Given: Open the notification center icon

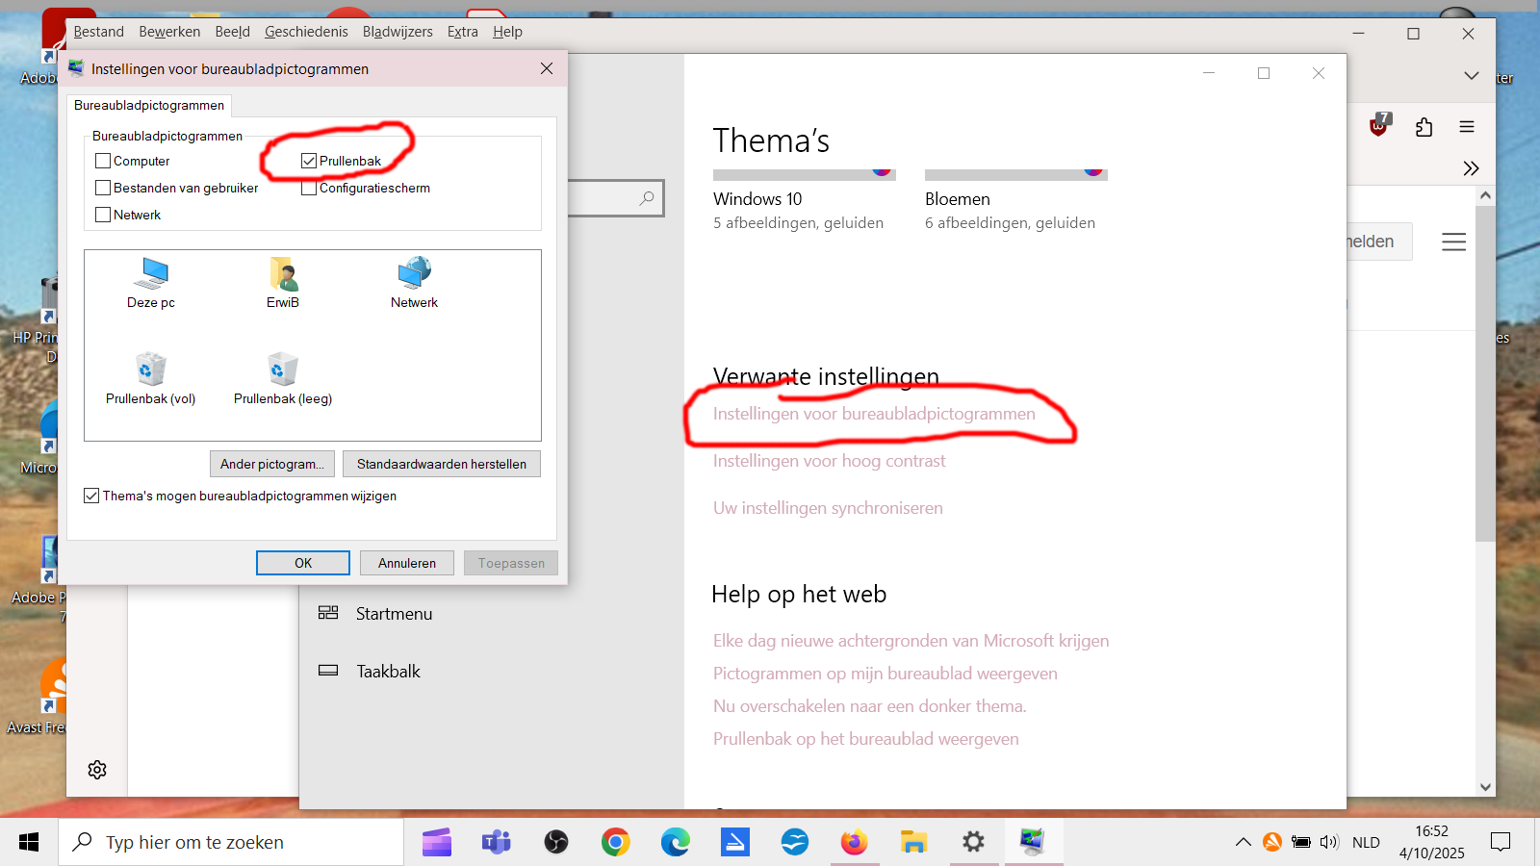Looking at the screenshot, I should click(x=1501, y=842).
